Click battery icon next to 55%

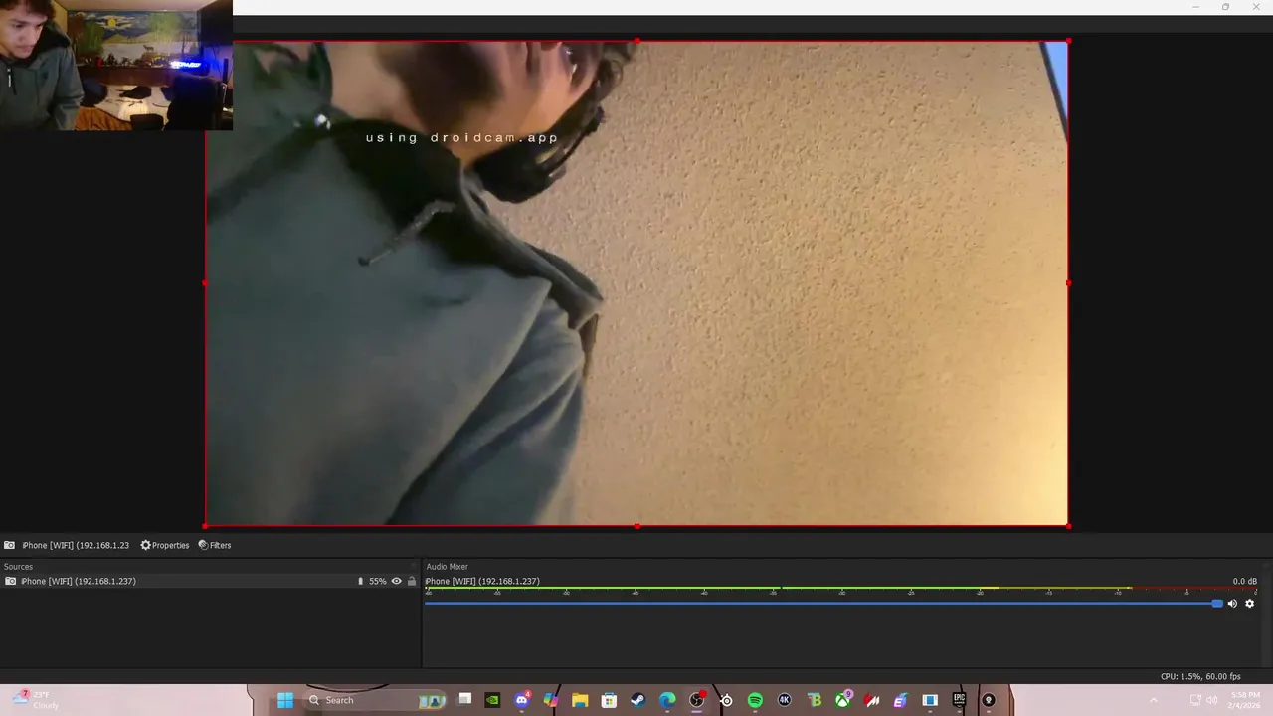[x=361, y=581]
